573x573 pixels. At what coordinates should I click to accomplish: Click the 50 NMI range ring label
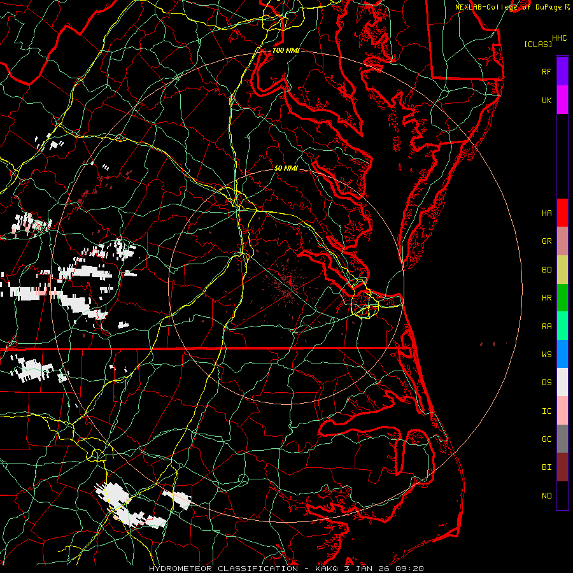coord(286,168)
